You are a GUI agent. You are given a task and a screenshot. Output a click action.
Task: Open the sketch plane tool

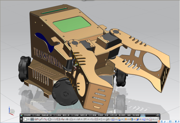(x=26, y=119)
